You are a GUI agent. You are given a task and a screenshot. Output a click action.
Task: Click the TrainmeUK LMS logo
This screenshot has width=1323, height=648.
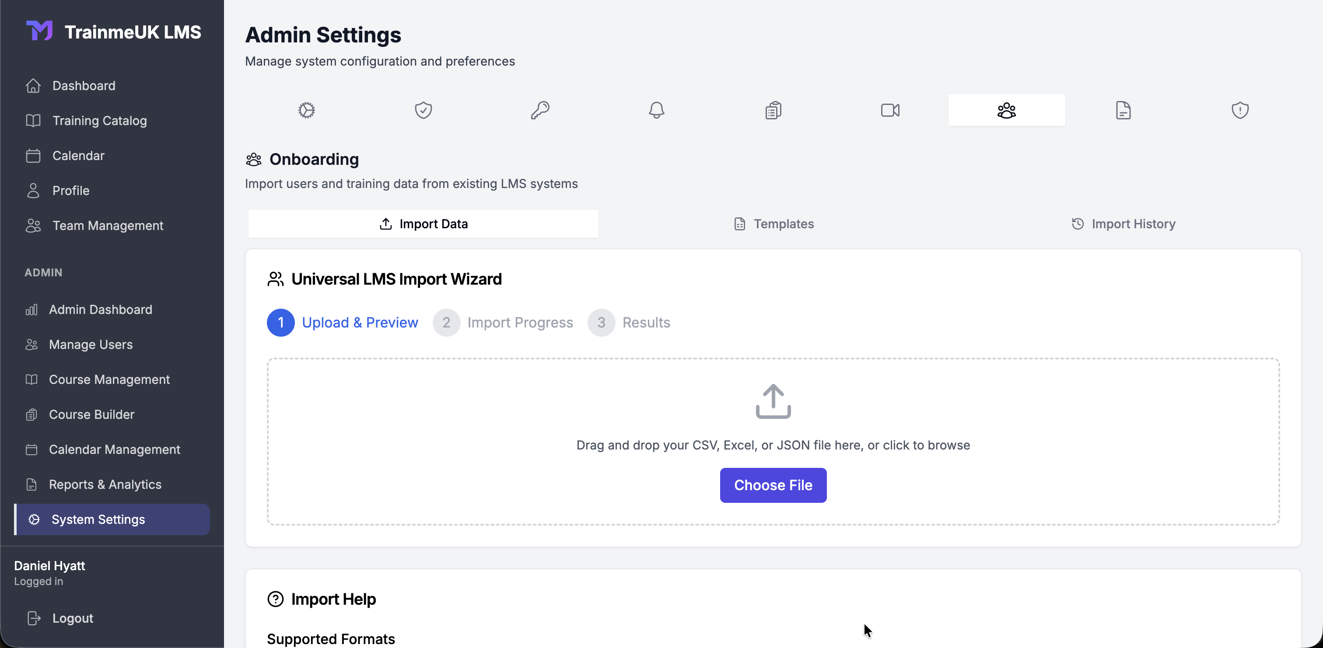click(113, 31)
